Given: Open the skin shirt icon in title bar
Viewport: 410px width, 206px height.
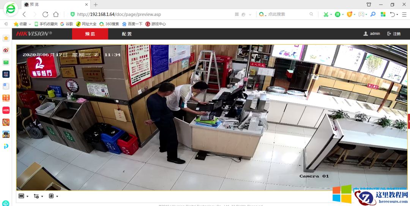Looking at the screenshot, I should [x=369, y=5].
